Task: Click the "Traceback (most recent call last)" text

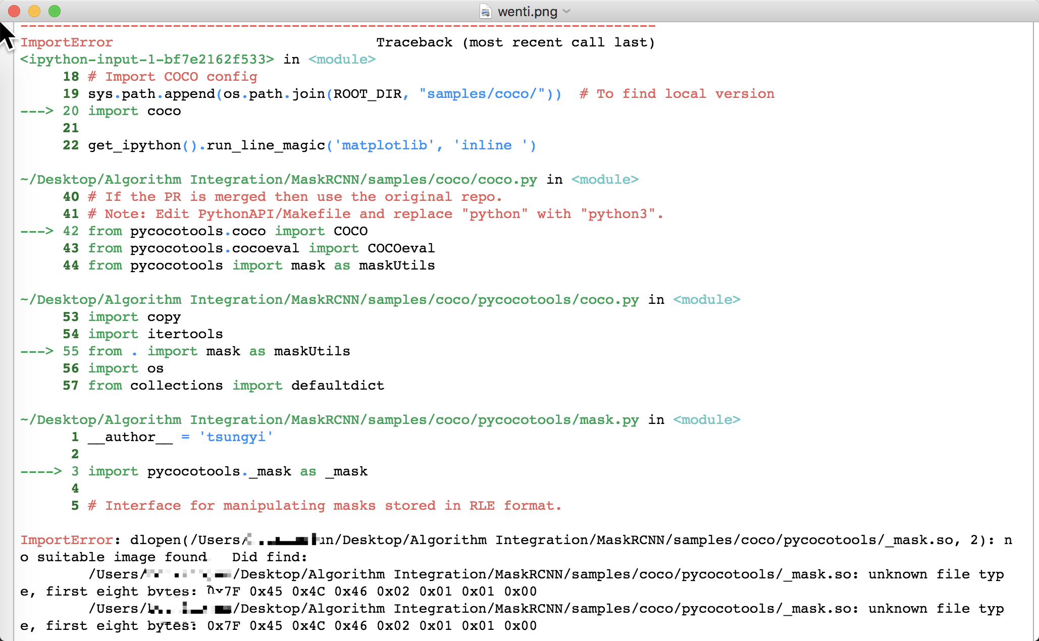Action: click(515, 42)
